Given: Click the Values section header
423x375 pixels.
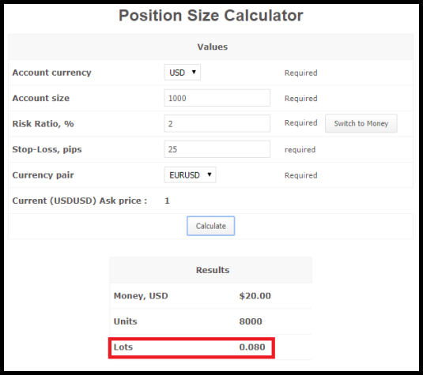Looking at the screenshot, I should (213, 47).
